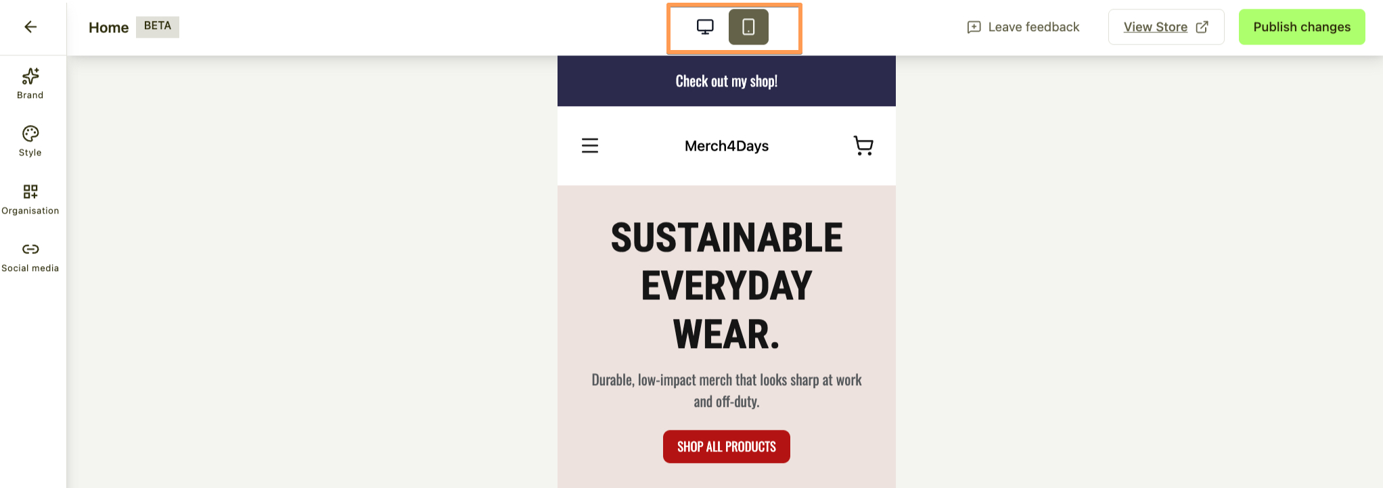Open the Organisation layout panel
1383x488 pixels.
click(x=30, y=199)
